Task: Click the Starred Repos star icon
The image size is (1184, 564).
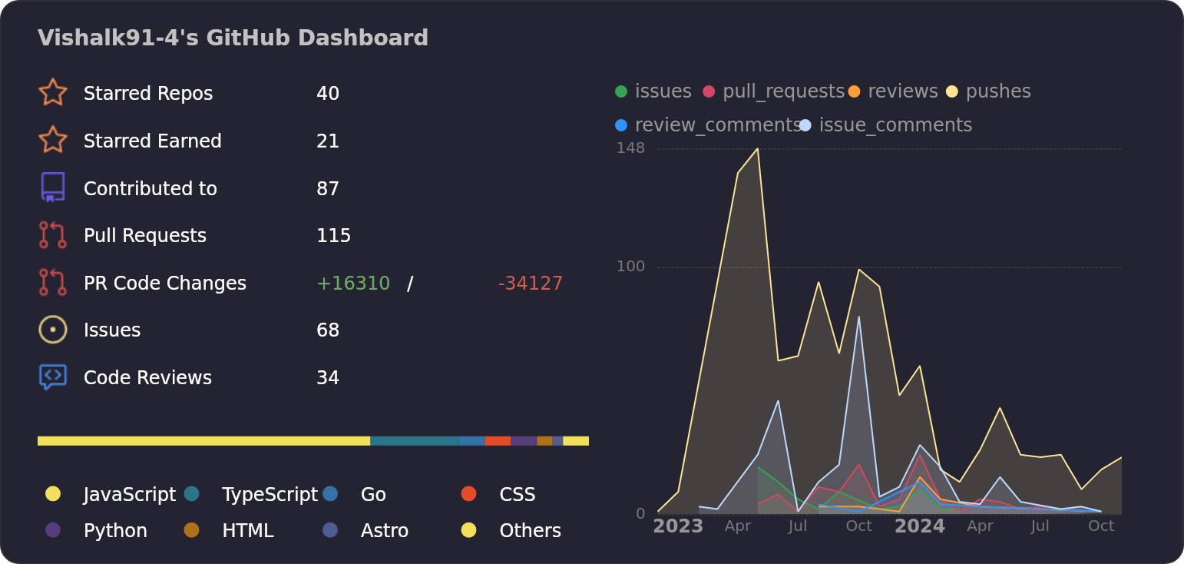Action: pyautogui.click(x=53, y=92)
